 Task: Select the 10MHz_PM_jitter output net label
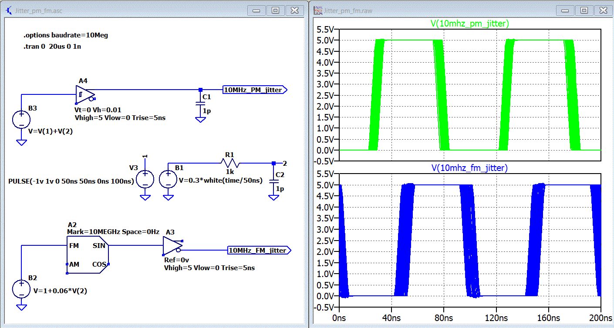[255, 90]
